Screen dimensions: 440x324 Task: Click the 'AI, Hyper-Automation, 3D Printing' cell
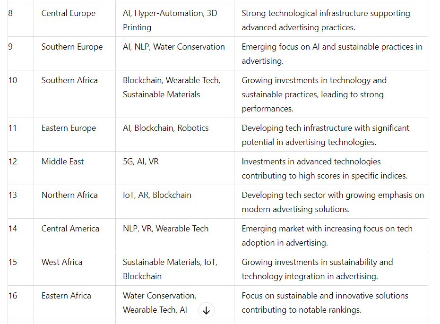(x=175, y=20)
